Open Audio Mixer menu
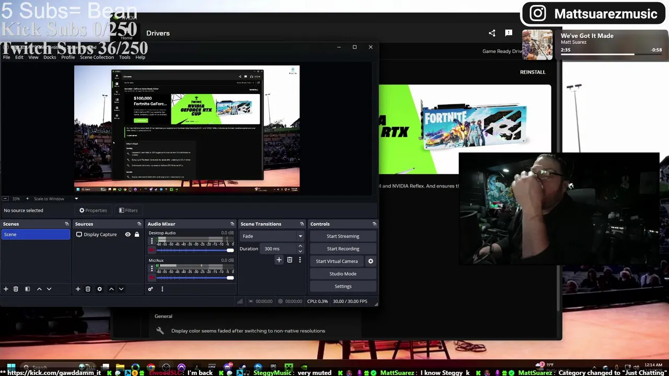669x376 pixels. click(x=162, y=289)
